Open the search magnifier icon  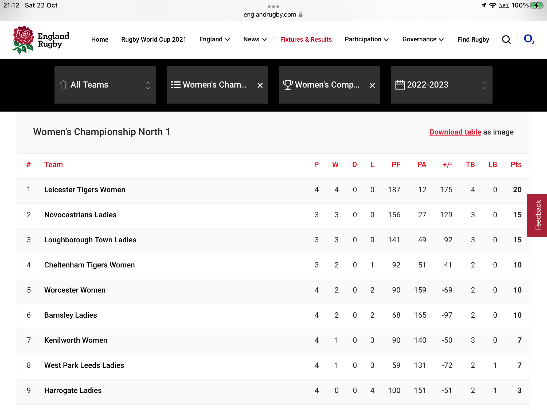(x=506, y=40)
